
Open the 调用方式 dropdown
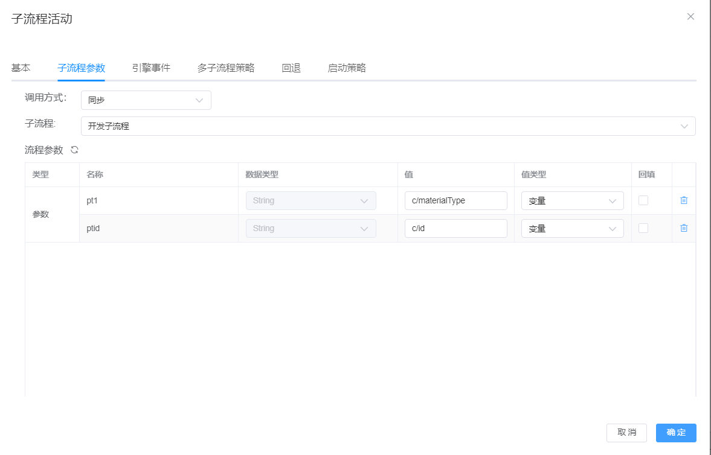point(146,100)
